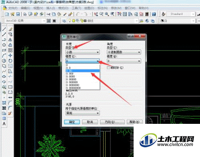Click the Open file toolbar icon
The width and height of the screenshot is (200, 157).
pyautogui.click(x=12, y=14)
